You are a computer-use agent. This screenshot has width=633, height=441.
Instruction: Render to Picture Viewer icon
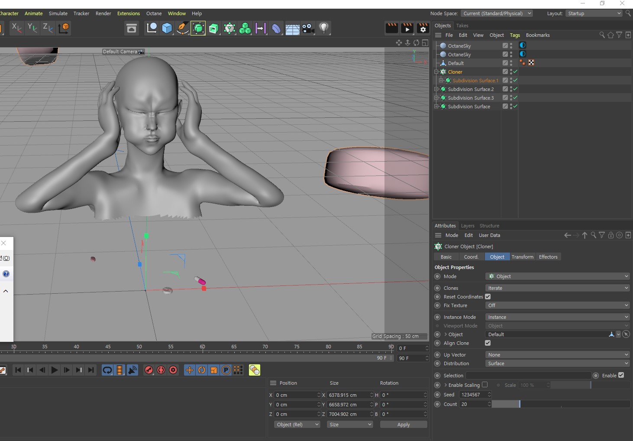407,28
